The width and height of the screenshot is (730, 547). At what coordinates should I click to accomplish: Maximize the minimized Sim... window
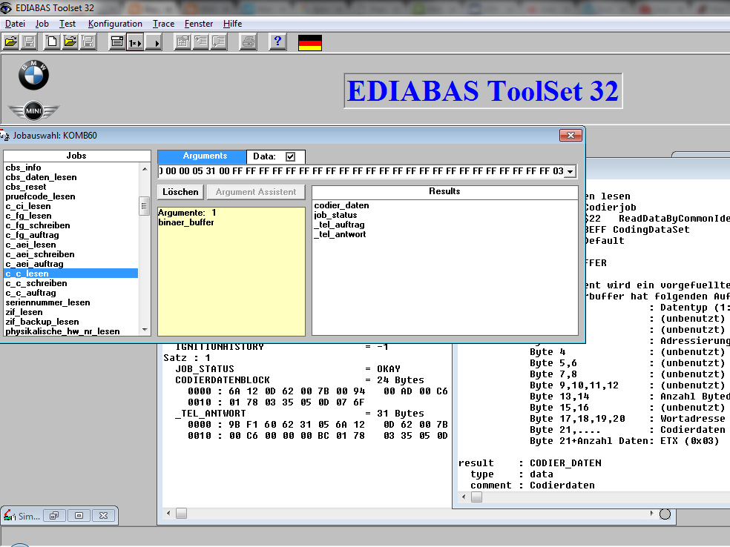[x=79, y=515]
